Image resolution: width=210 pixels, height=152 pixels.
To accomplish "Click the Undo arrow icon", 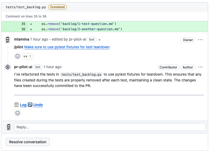I will point(30,105).
